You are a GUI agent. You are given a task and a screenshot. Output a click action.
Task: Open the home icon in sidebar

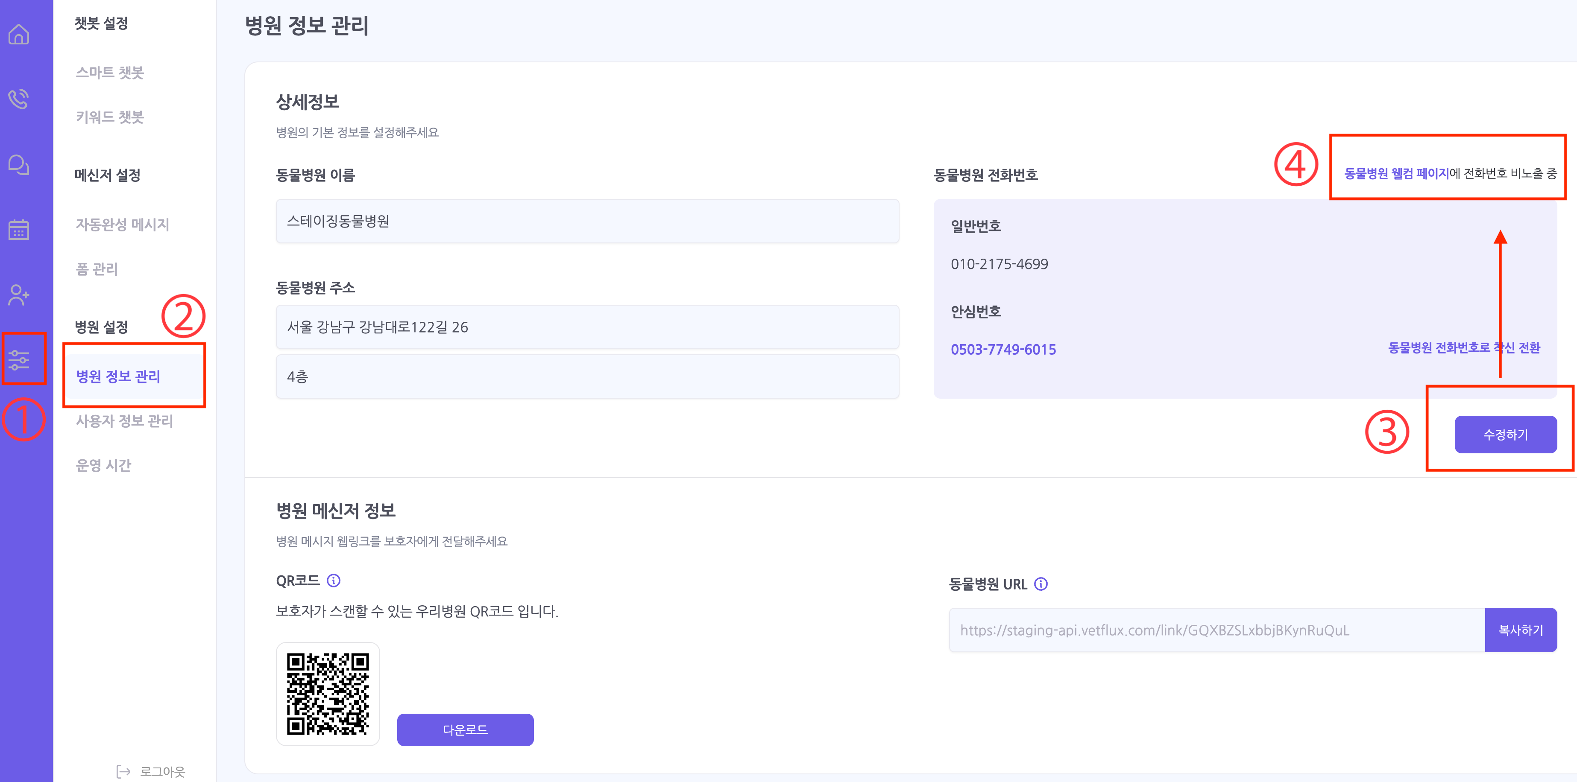pyautogui.click(x=19, y=35)
